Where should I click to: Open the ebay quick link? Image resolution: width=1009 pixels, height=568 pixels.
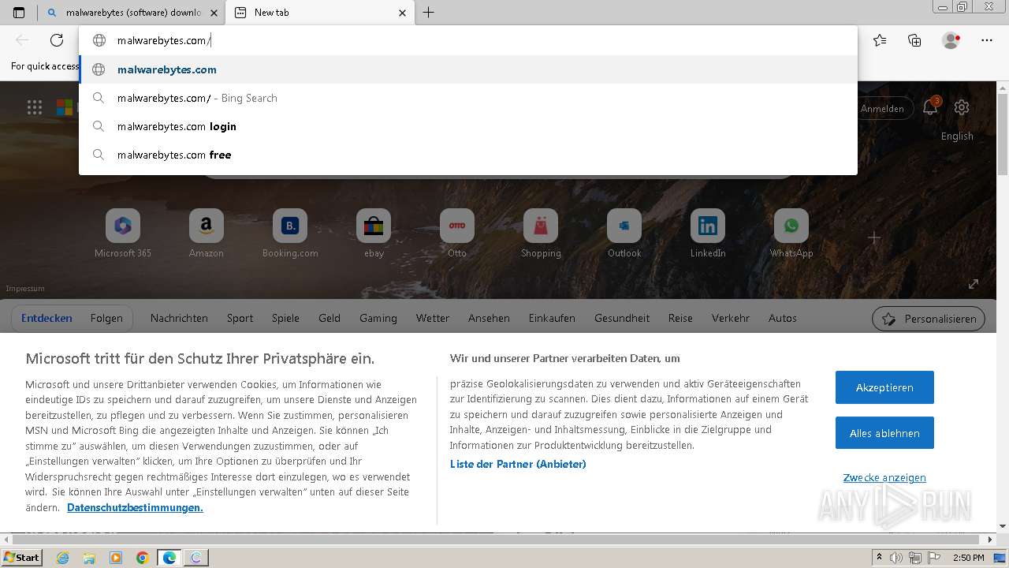coord(374,234)
